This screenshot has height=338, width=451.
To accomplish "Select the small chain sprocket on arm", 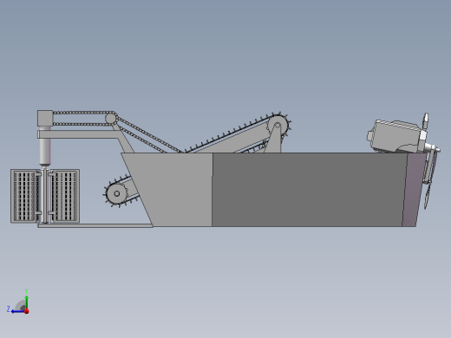I will point(110,118).
